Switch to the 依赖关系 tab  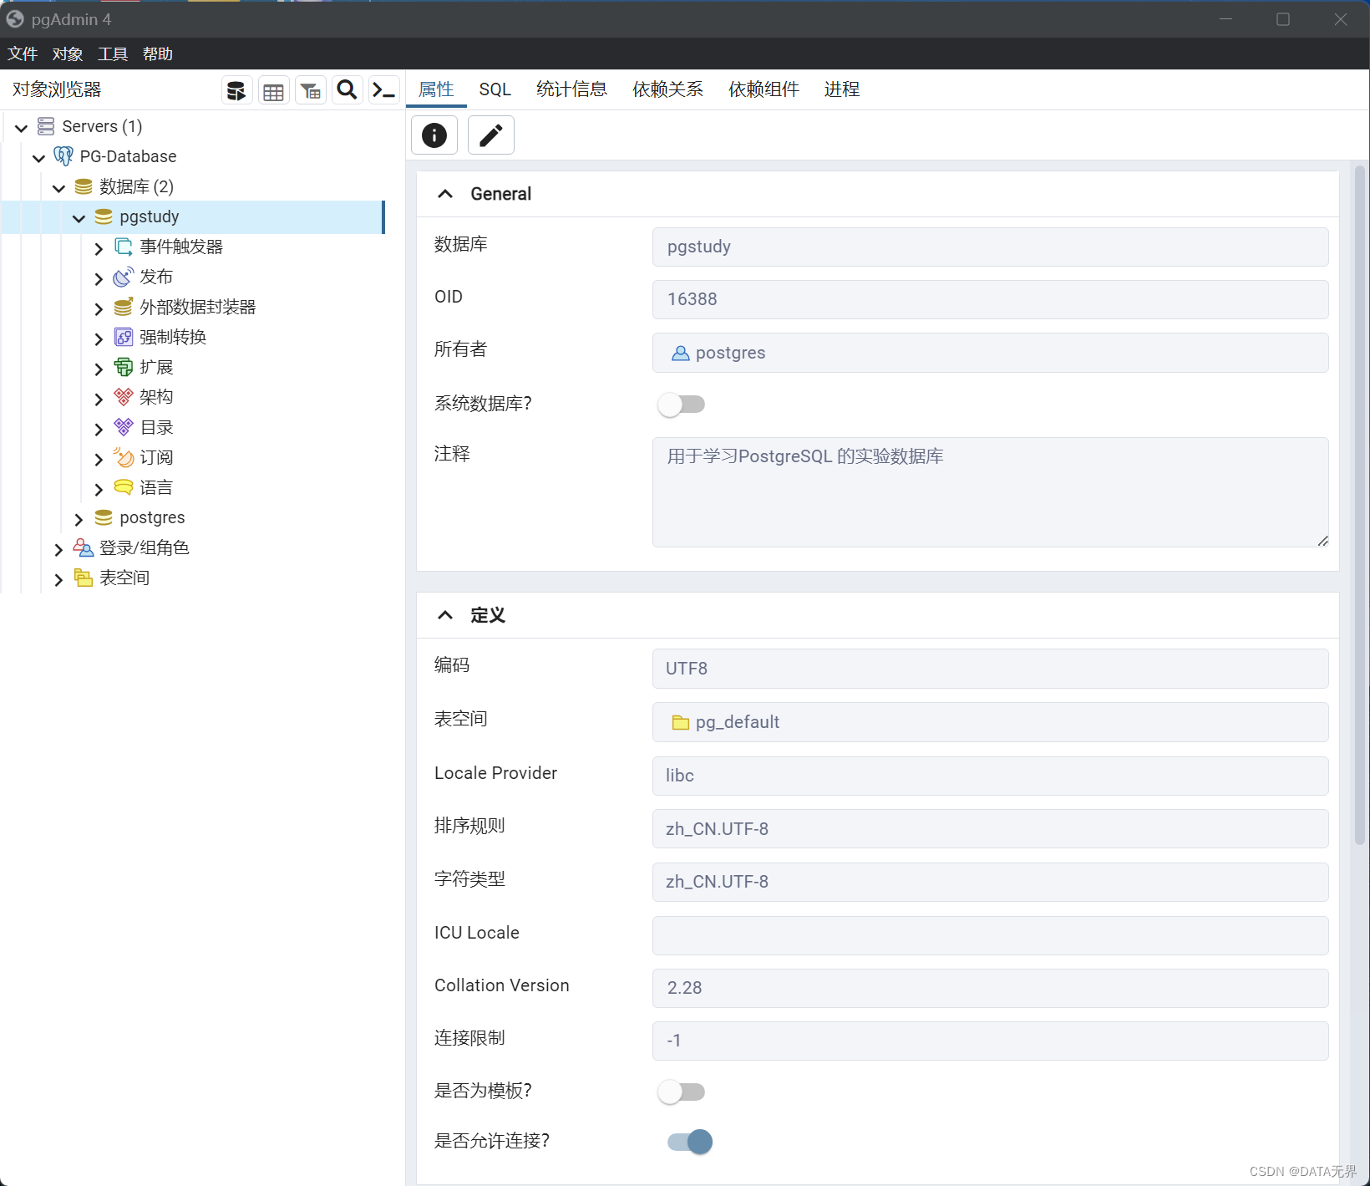tap(667, 89)
